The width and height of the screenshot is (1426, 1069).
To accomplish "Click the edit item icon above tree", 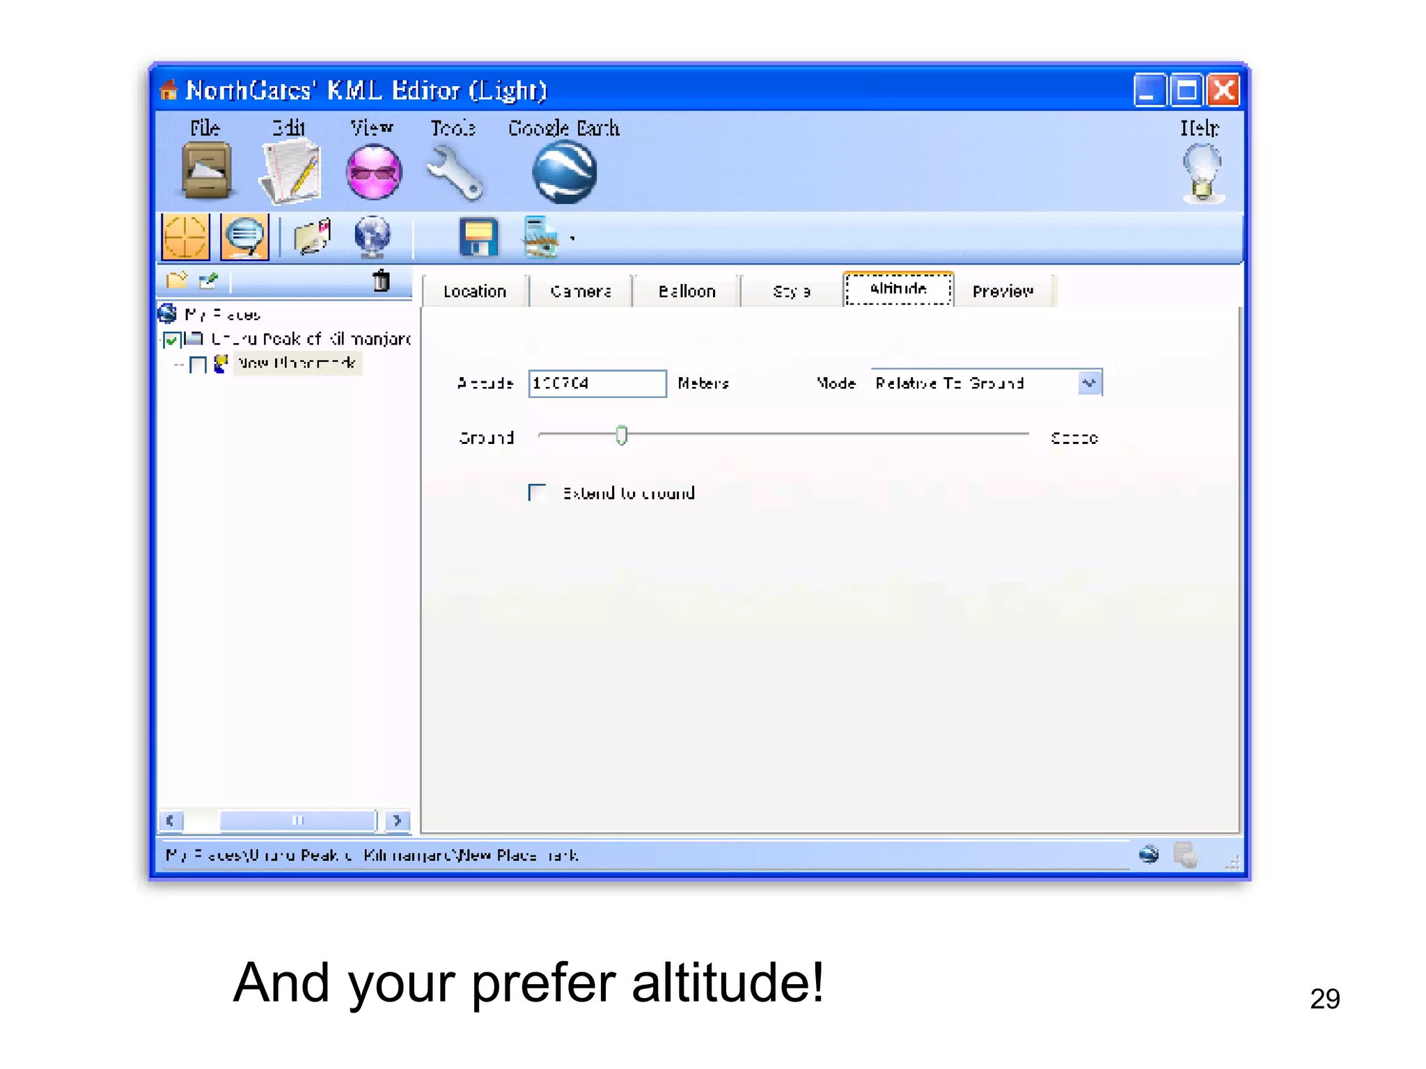I will tap(208, 280).
